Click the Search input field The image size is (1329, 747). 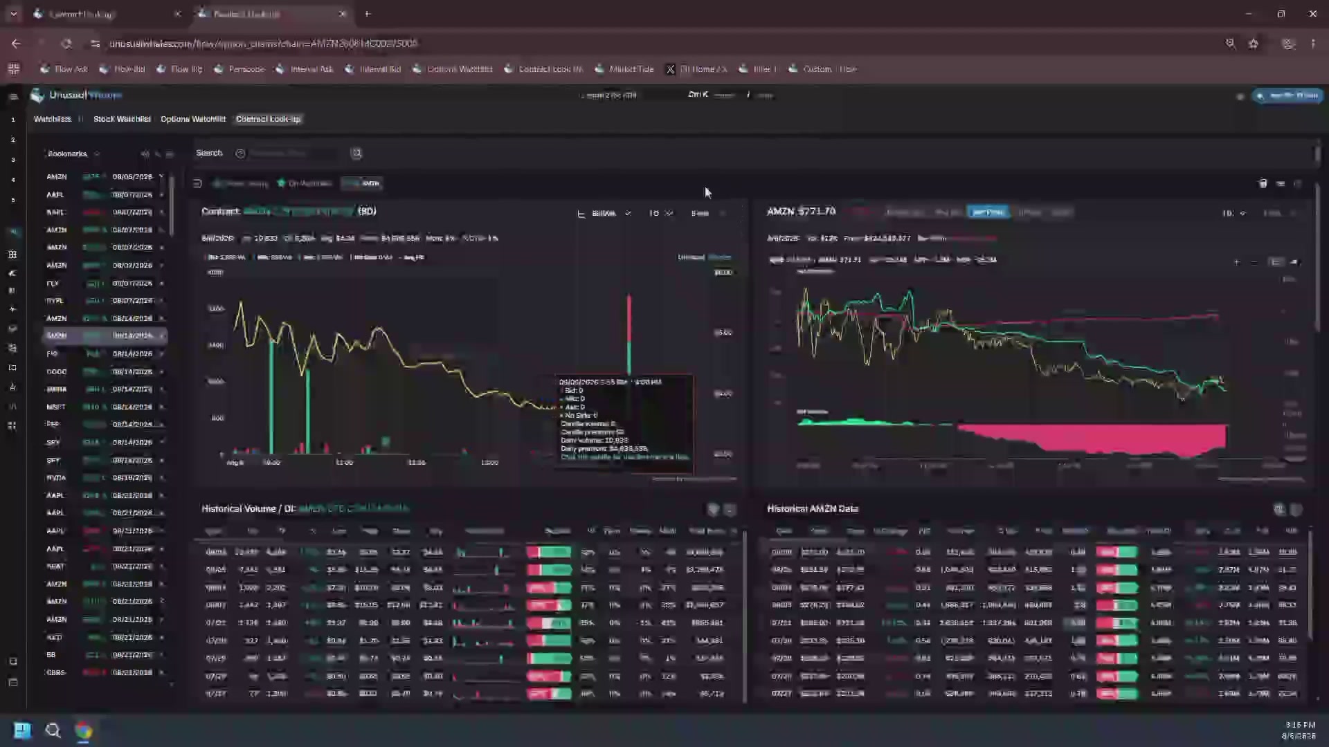[x=294, y=154]
